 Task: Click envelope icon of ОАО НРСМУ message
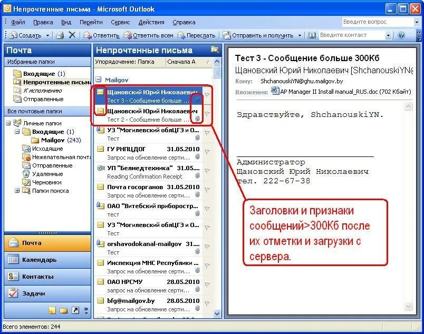(x=100, y=281)
